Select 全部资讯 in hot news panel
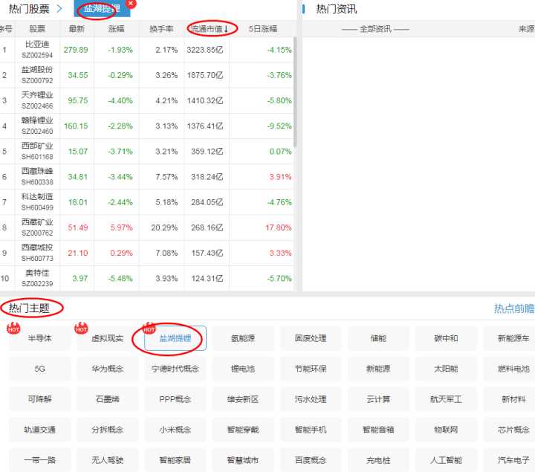Screen dimensions: 535x472 pyautogui.click(x=375, y=29)
